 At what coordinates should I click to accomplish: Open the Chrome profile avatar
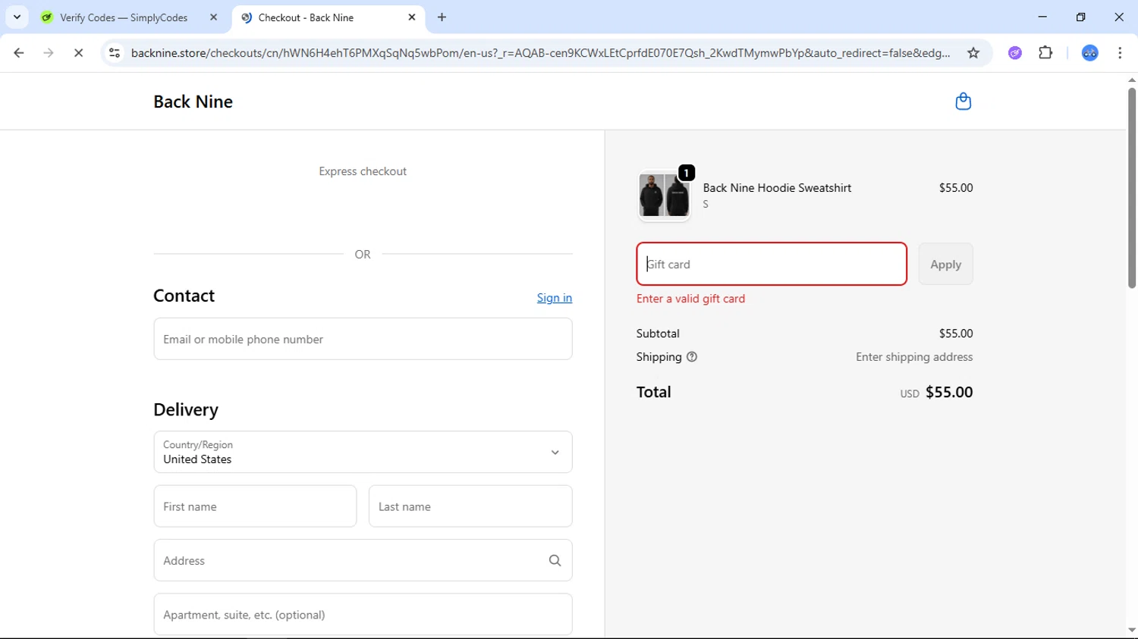(x=1090, y=53)
